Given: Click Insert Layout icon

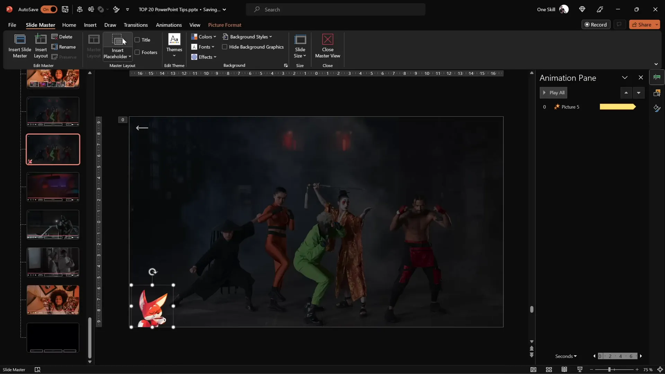Looking at the screenshot, I should [x=41, y=46].
